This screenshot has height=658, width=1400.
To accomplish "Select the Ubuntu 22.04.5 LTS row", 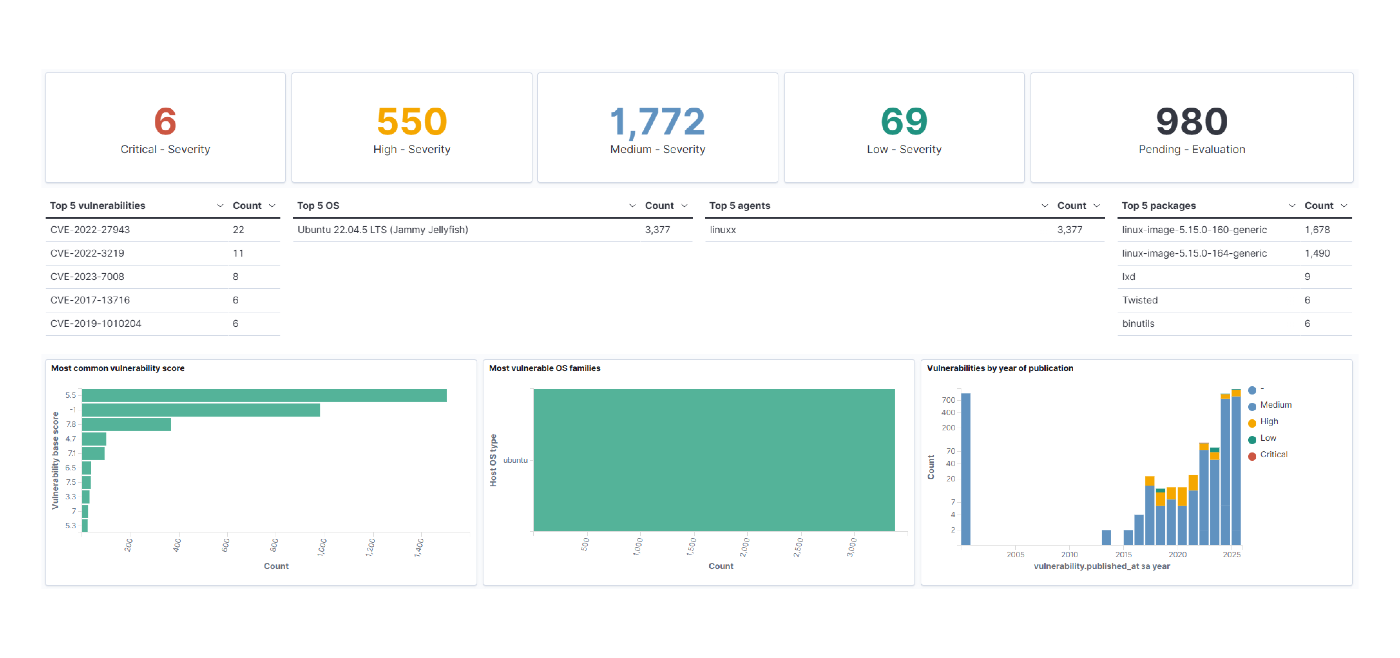I will [x=383, y=230].
